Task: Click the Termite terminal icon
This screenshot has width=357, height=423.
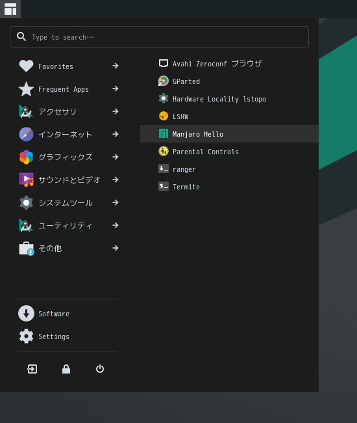Action: pyautogui.click(x=164, y=186)
